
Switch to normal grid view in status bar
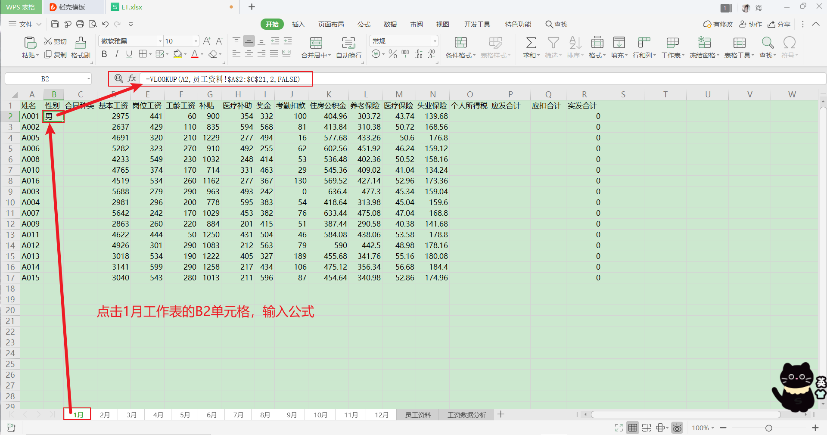tap(632, 428)
